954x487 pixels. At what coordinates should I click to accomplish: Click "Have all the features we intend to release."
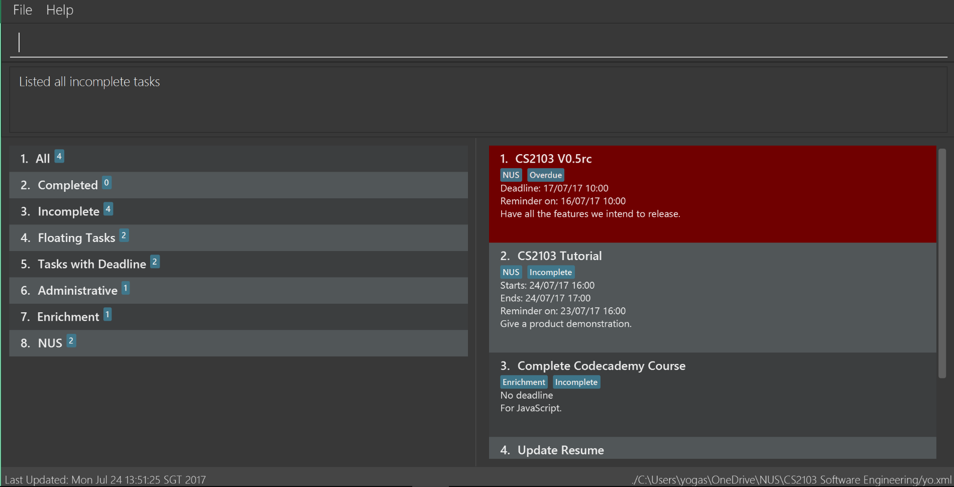(590, 214)
